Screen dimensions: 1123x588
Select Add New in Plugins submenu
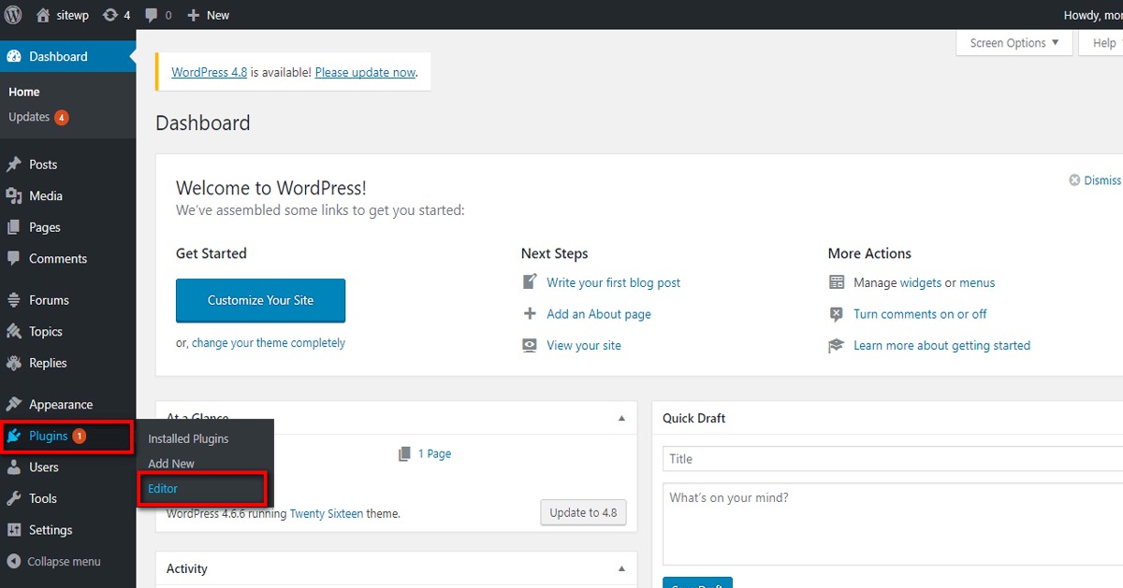click(x=171, y=464)
